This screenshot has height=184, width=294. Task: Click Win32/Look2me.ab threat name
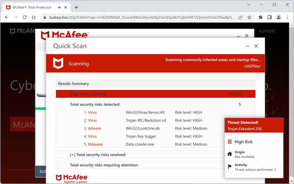143,129
